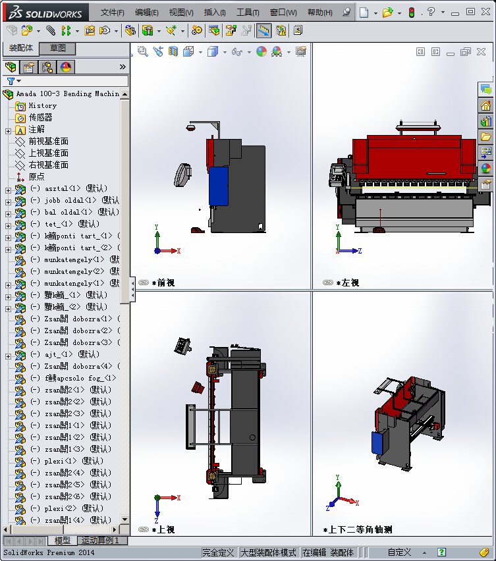Click the Insert Components toolbar icon

tap(27, 30)
